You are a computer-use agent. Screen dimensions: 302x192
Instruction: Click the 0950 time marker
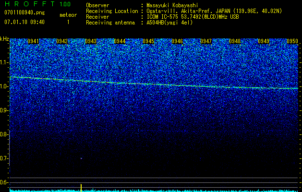coord(292,41)
